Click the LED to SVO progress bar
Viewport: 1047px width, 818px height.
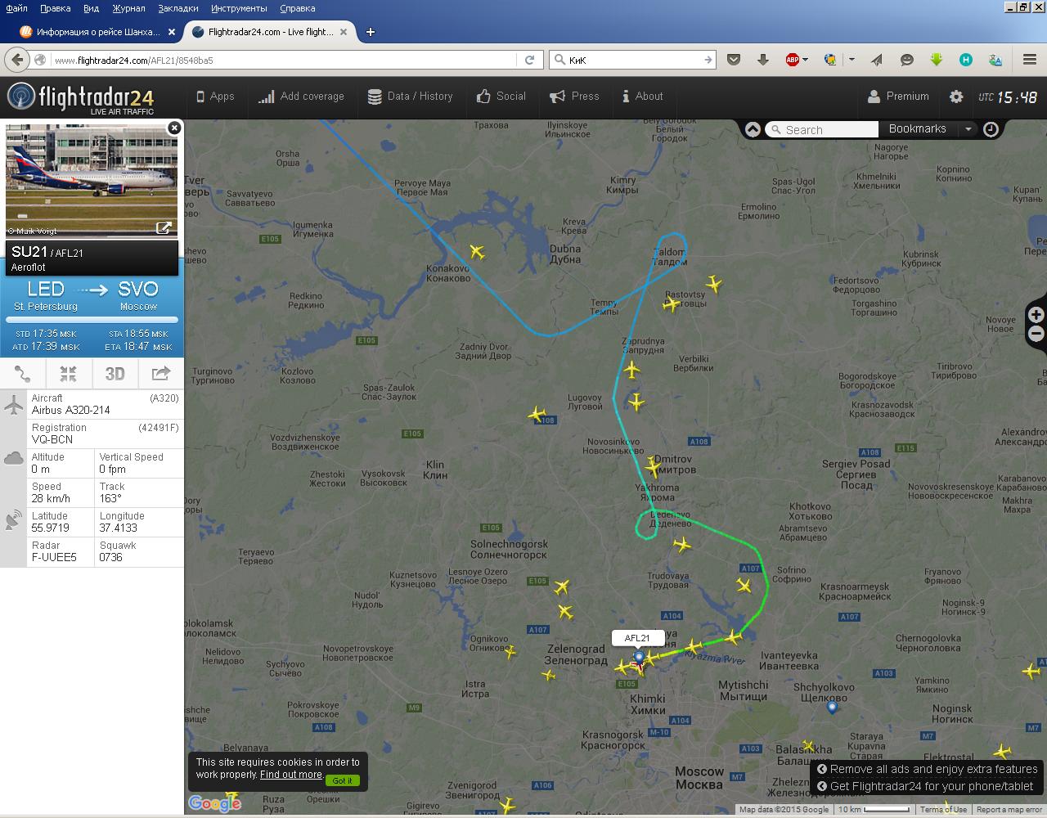click(x=92, y=320)
